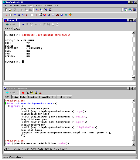Open the history dropdown beside Listener forward arrow
The height and width of the screenshot is (160, 140).
click(x=17, y=24)
